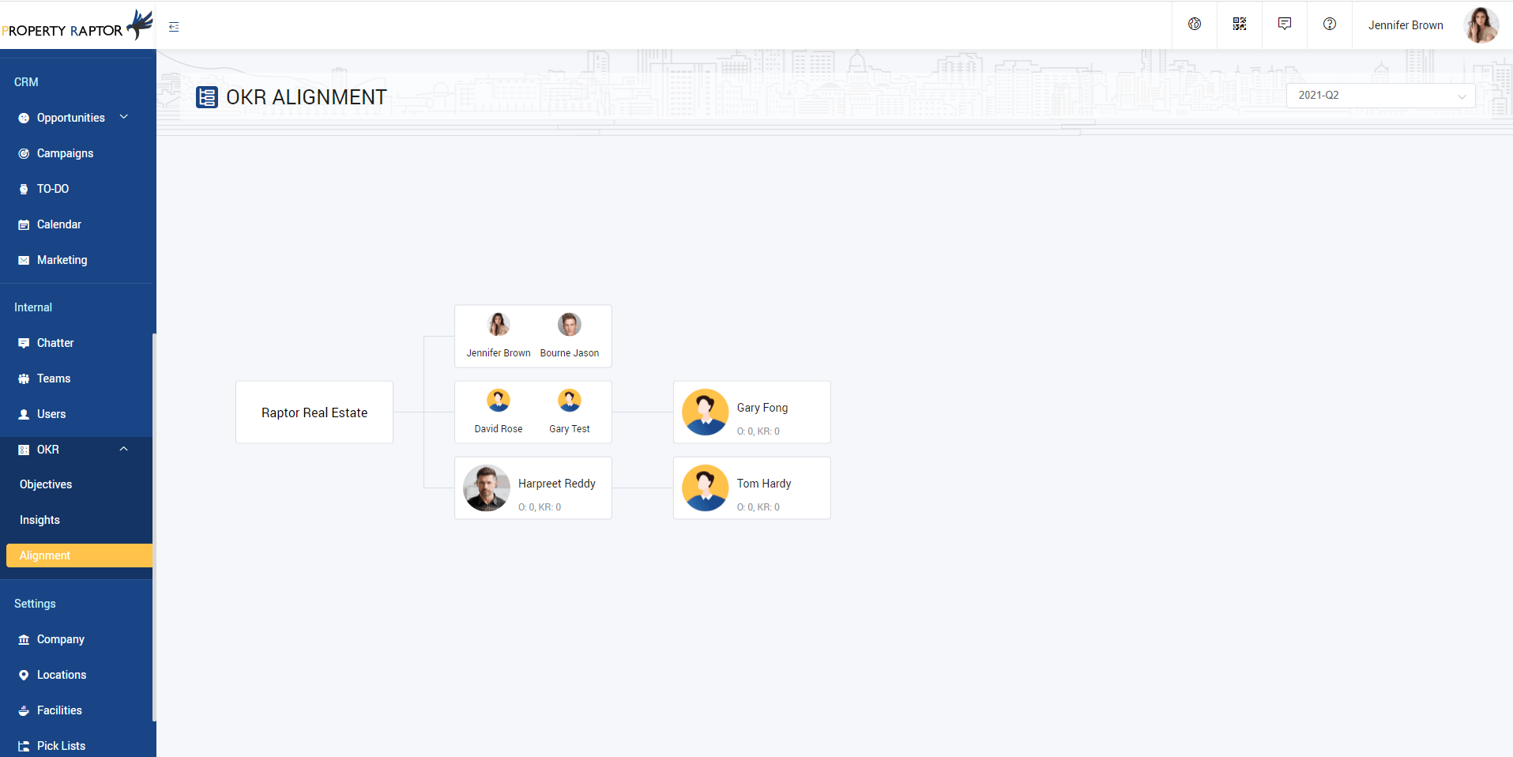
Task: Open the 2021-Q2 quarter dropdown
Action: point(1380,96)
